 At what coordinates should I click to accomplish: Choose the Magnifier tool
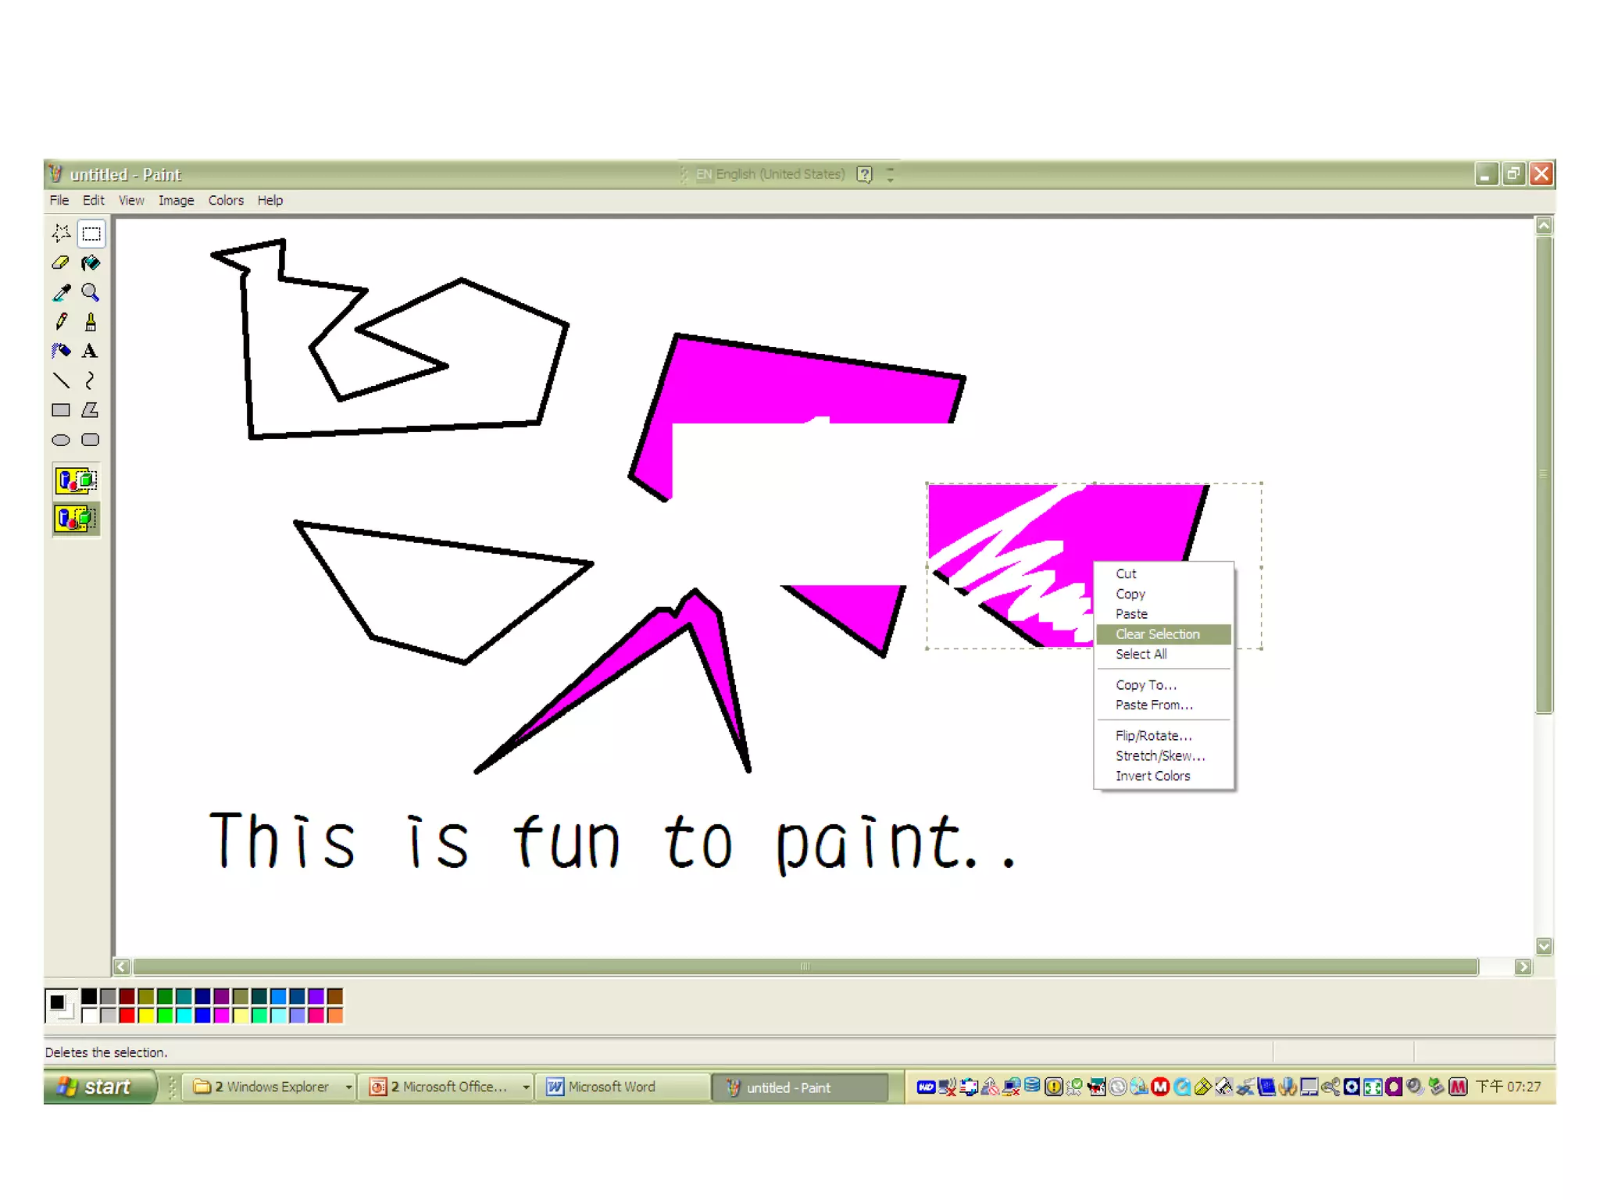[91, 292]
